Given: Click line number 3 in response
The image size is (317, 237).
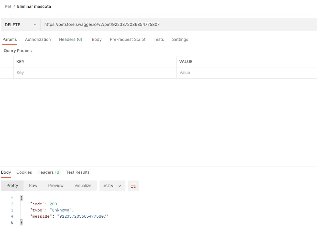Looking at the screenshot, I should pyautogui.click(x=12, y=210).
